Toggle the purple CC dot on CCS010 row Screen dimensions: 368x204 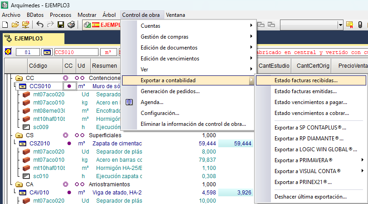click(x=69, y=86)
